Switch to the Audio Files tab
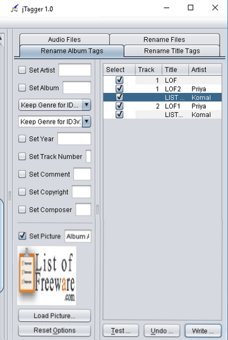 click(64, 40)
